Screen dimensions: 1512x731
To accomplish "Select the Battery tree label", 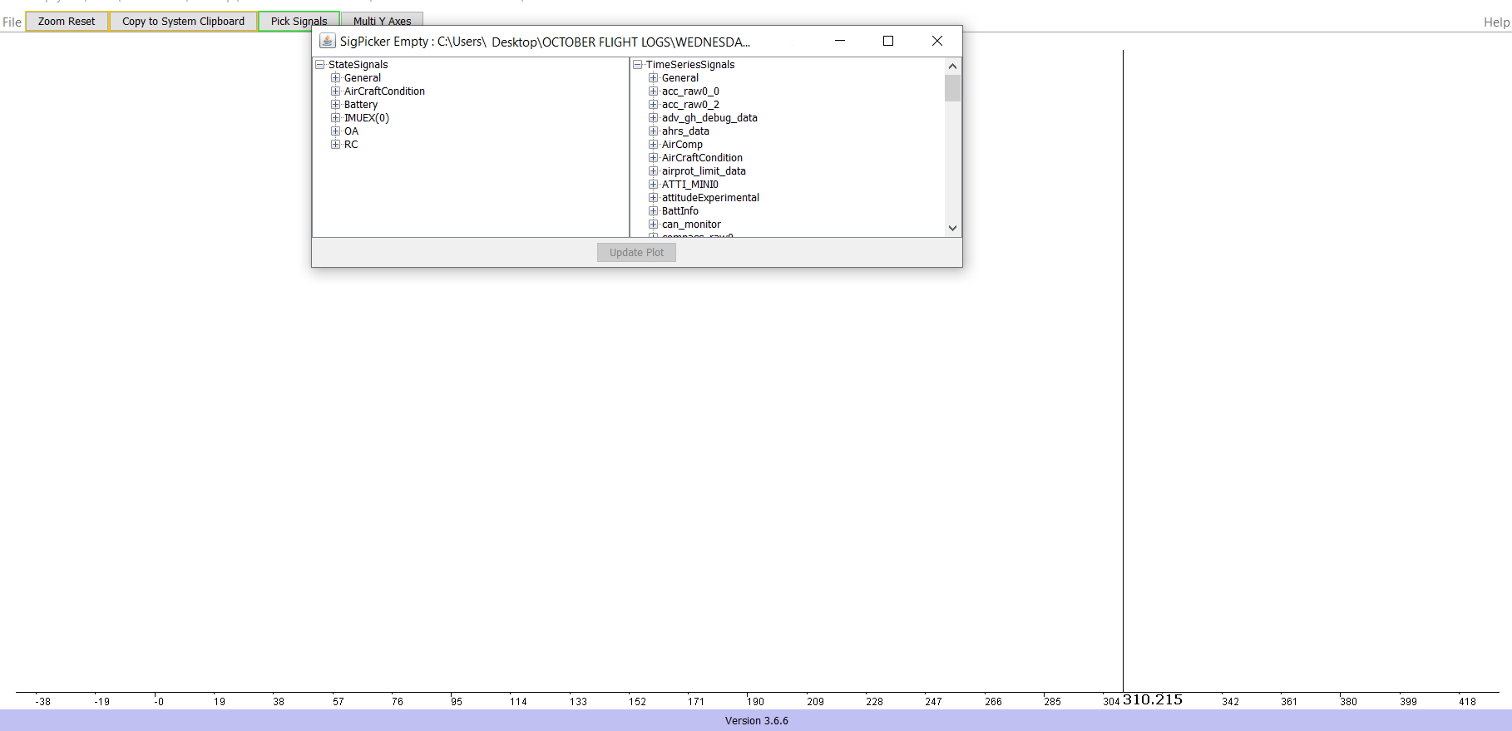I will 361,105.
